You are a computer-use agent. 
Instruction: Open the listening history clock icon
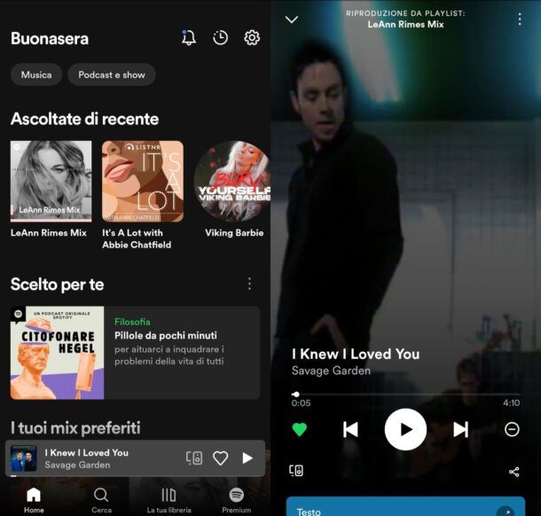(221, 37)
